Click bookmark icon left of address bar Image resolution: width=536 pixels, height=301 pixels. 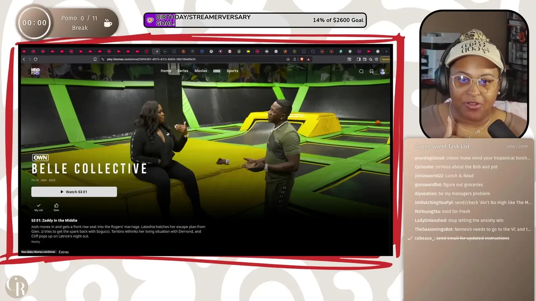[x=95, y=59]
